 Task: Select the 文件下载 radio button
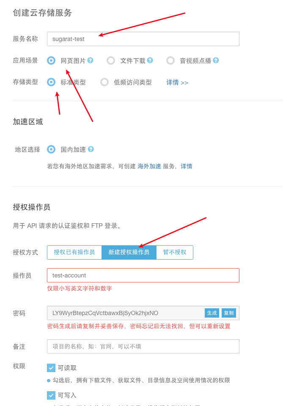111,60
